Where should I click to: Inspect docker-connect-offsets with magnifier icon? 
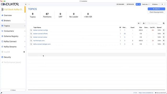31,34
